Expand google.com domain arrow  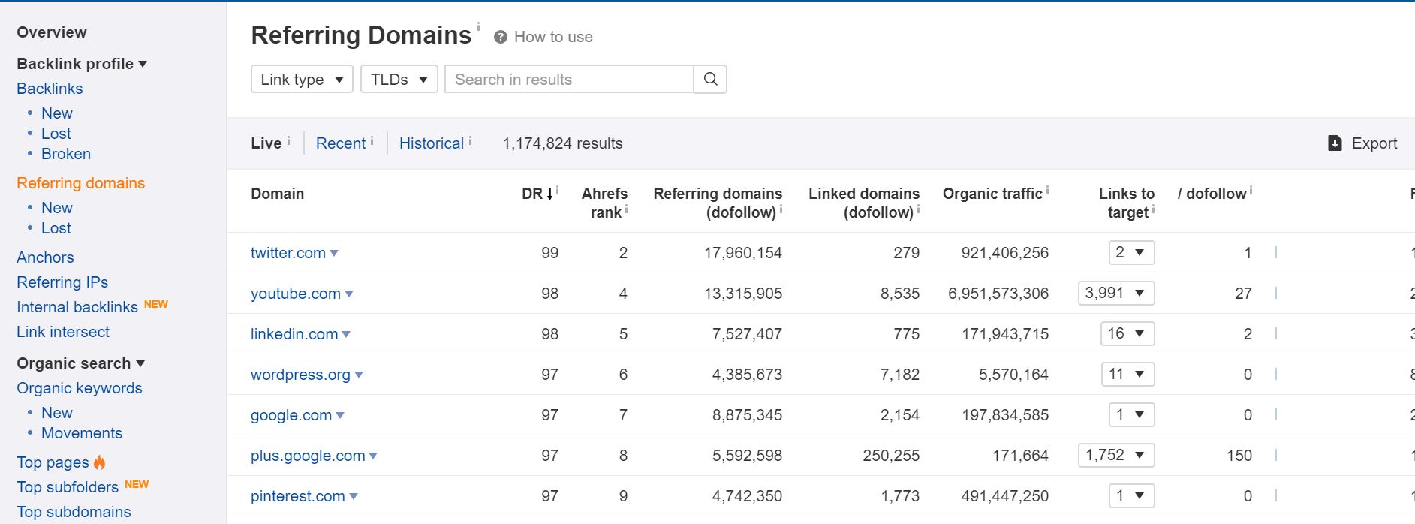click(340, 415)
